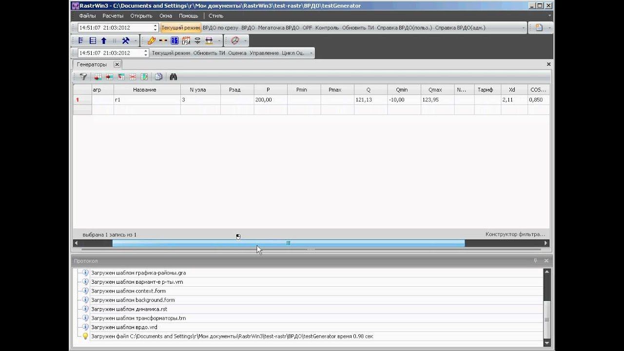Click the pencil edit icon
This screenshot has height=351, width=624.
click(x=152, y=41)
